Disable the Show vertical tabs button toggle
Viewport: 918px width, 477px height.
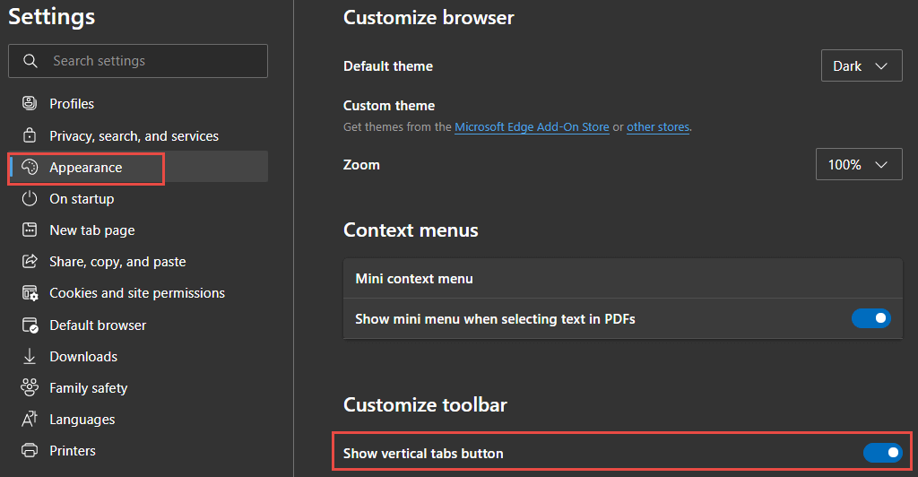click(883, 453)
